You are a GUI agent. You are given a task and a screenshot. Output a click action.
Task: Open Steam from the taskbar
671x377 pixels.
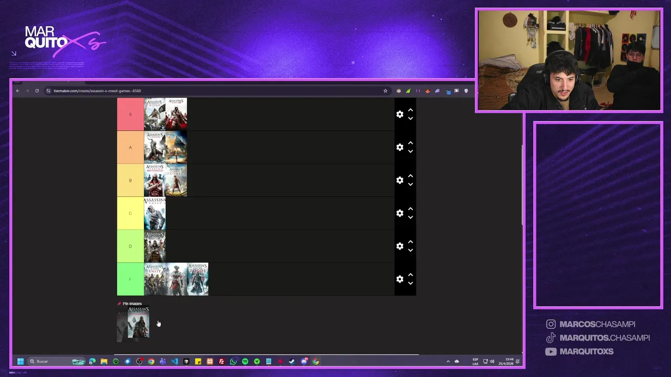pyautogui.click(x=292, y=361)
